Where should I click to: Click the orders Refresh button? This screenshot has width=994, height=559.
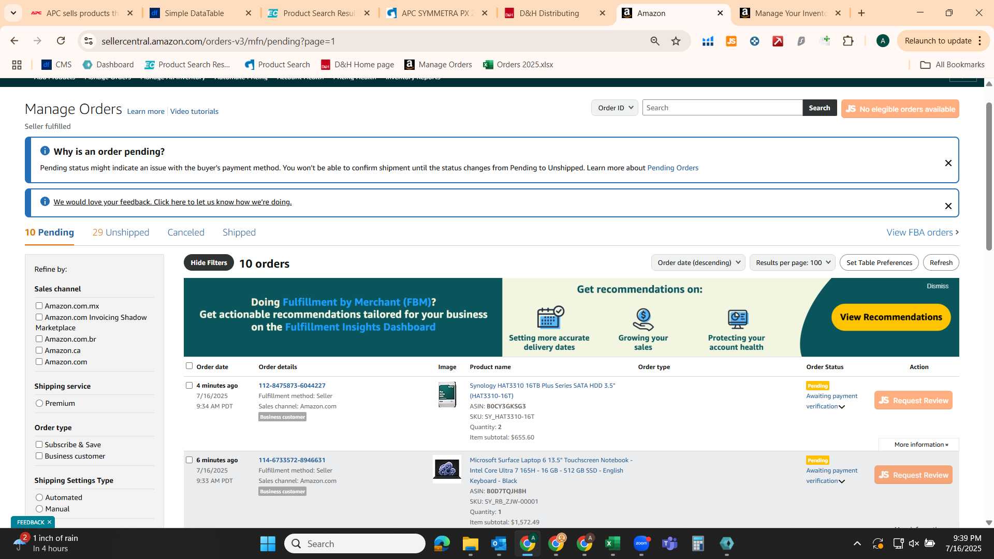[x=941, y=262]
